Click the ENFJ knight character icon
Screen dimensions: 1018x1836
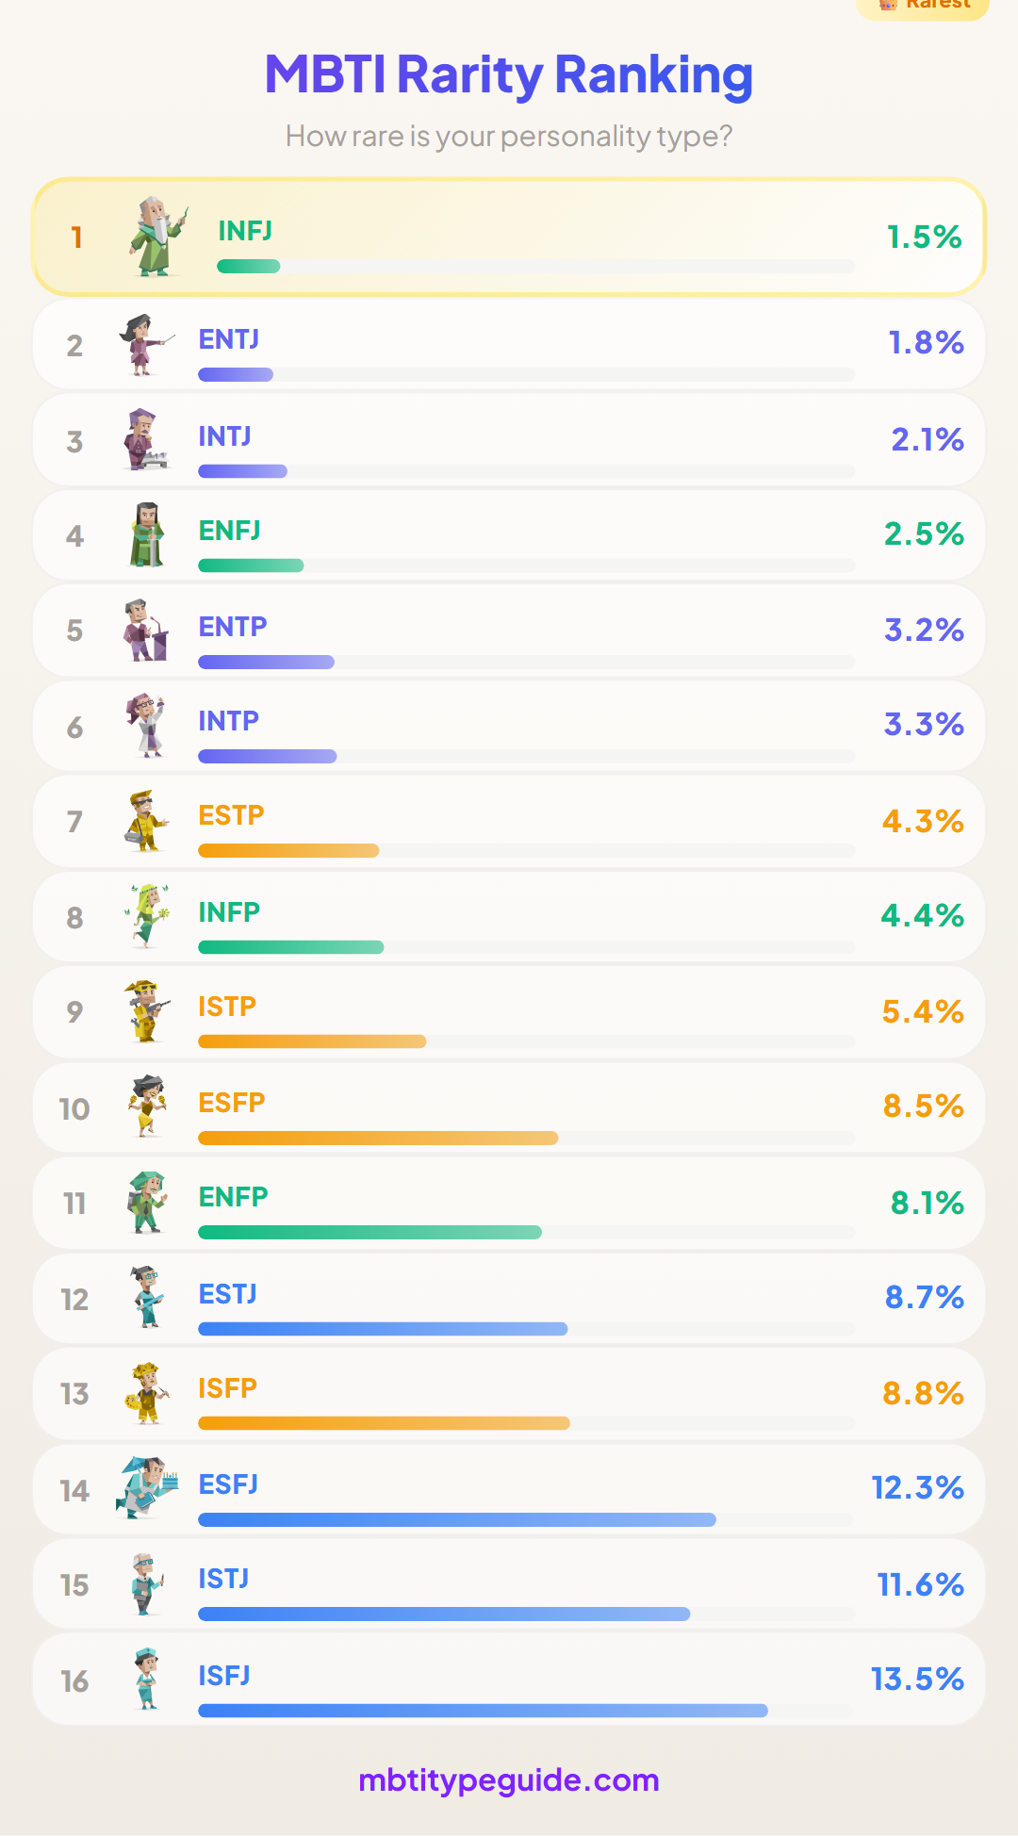point(147,535)
